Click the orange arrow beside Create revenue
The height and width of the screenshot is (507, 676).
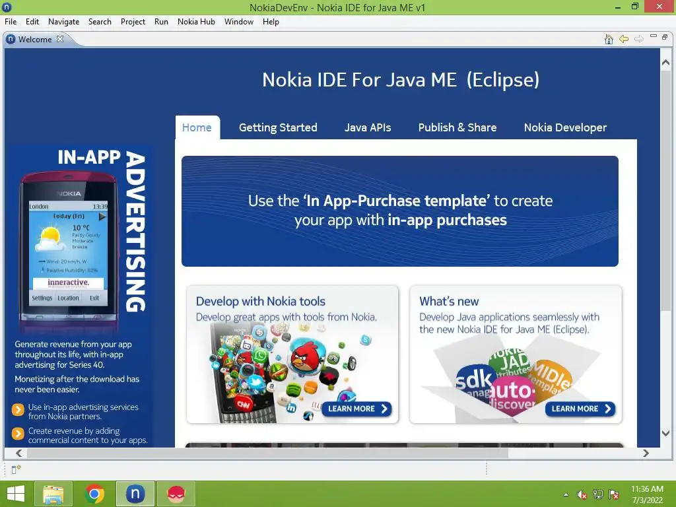tap(18, 433)
